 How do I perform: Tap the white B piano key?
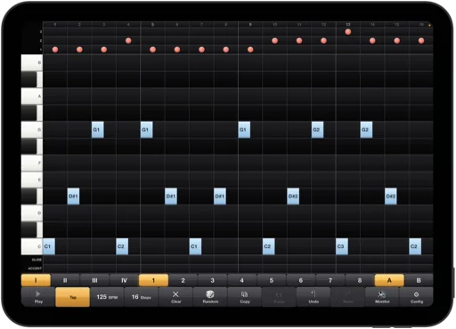[x=32, y=63]
